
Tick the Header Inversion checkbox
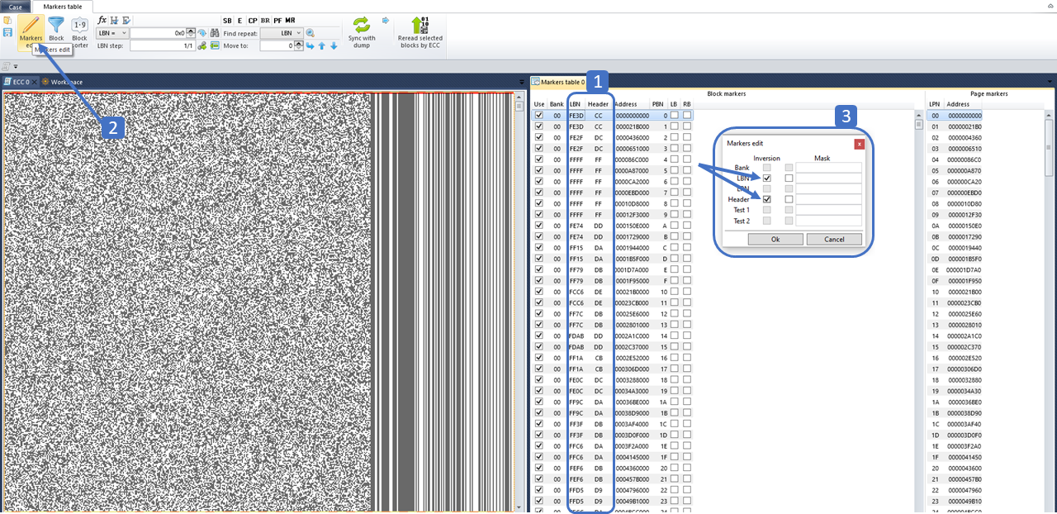pos(767,199)
